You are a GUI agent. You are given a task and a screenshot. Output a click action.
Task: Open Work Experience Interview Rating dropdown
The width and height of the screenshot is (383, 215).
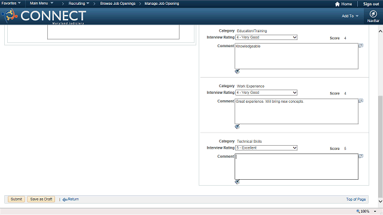click(266, 93)
